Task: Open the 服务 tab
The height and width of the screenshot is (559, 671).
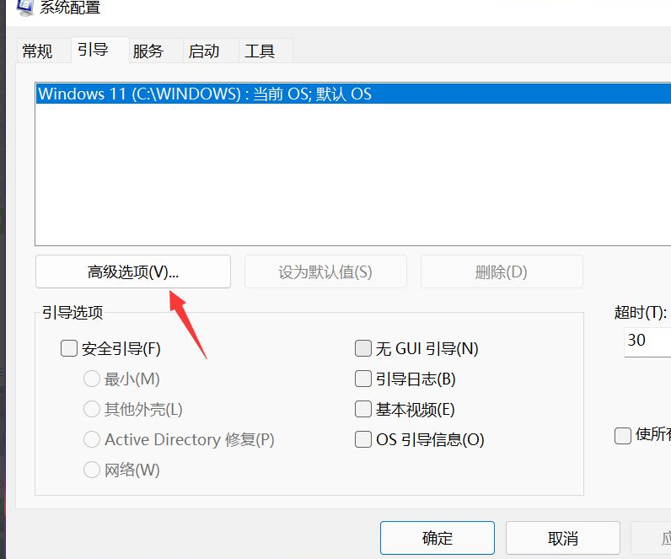Action: 148,51
